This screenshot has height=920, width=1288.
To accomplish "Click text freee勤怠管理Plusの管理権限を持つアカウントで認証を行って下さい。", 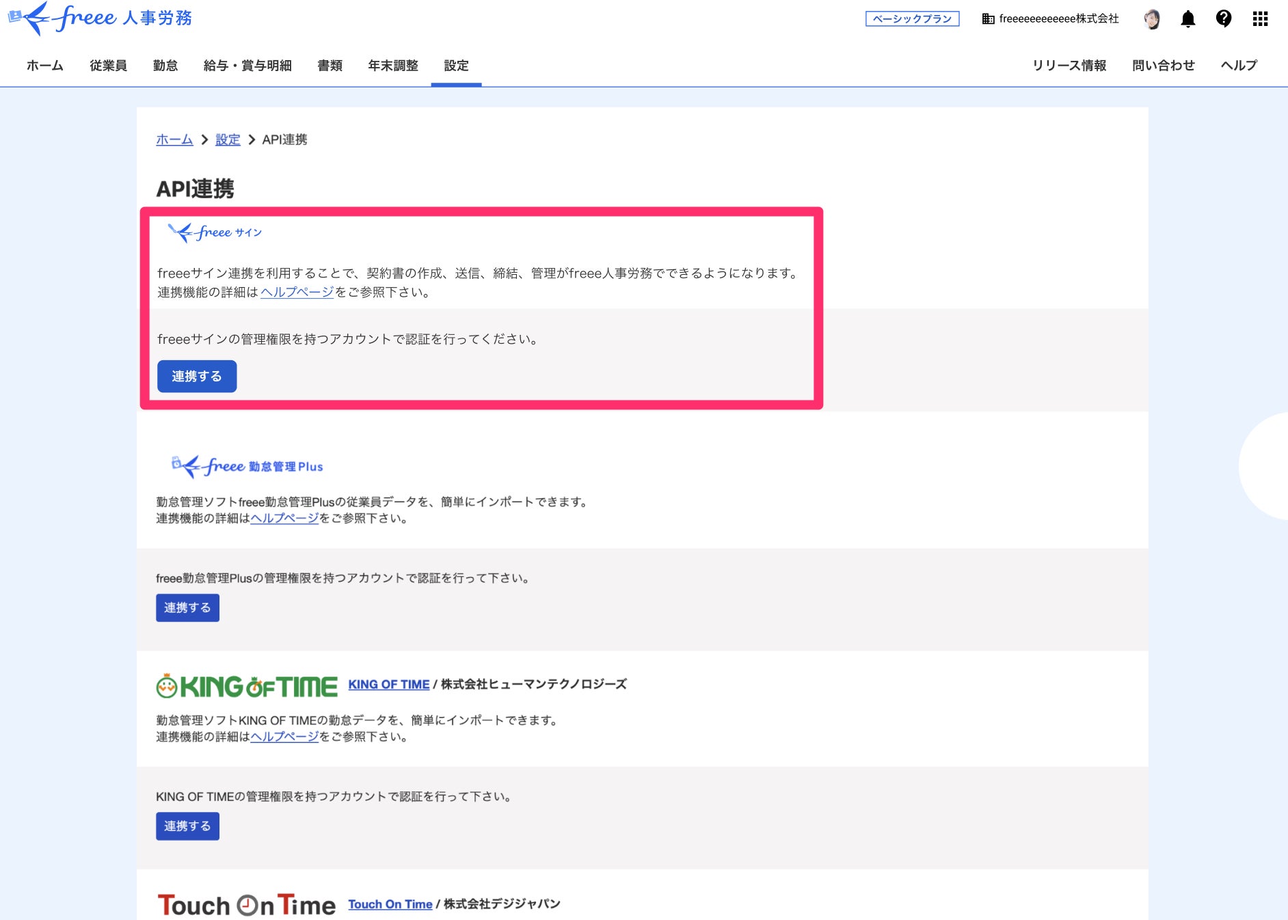I will tap(344, 578).
